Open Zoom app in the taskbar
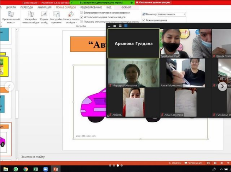This screenshot has width=231, height=172. point(45,169)
